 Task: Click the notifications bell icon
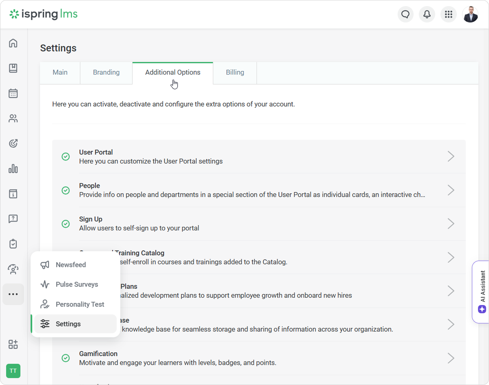pos(427,15)
